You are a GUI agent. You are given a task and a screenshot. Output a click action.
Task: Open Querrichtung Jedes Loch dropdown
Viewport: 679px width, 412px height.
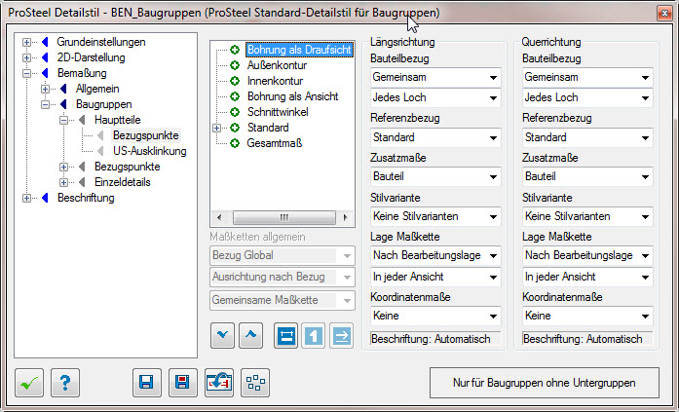pyautogui.click(x=587, y=97)
